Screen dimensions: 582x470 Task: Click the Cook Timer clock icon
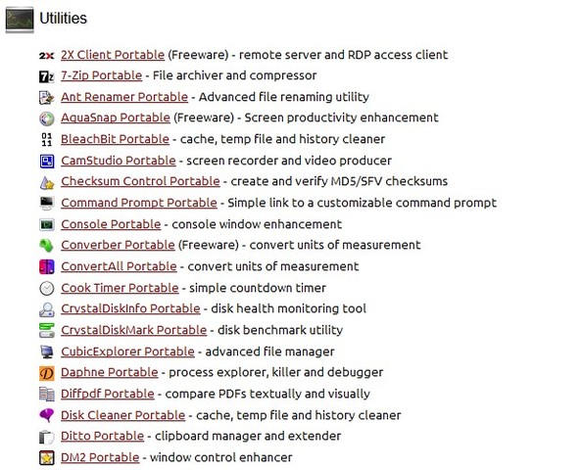point(47,288)
